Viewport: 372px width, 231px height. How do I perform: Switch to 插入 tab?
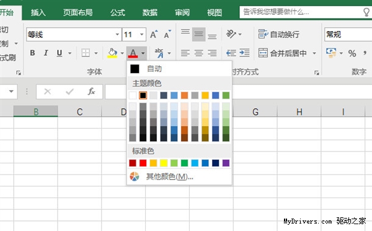38,12
